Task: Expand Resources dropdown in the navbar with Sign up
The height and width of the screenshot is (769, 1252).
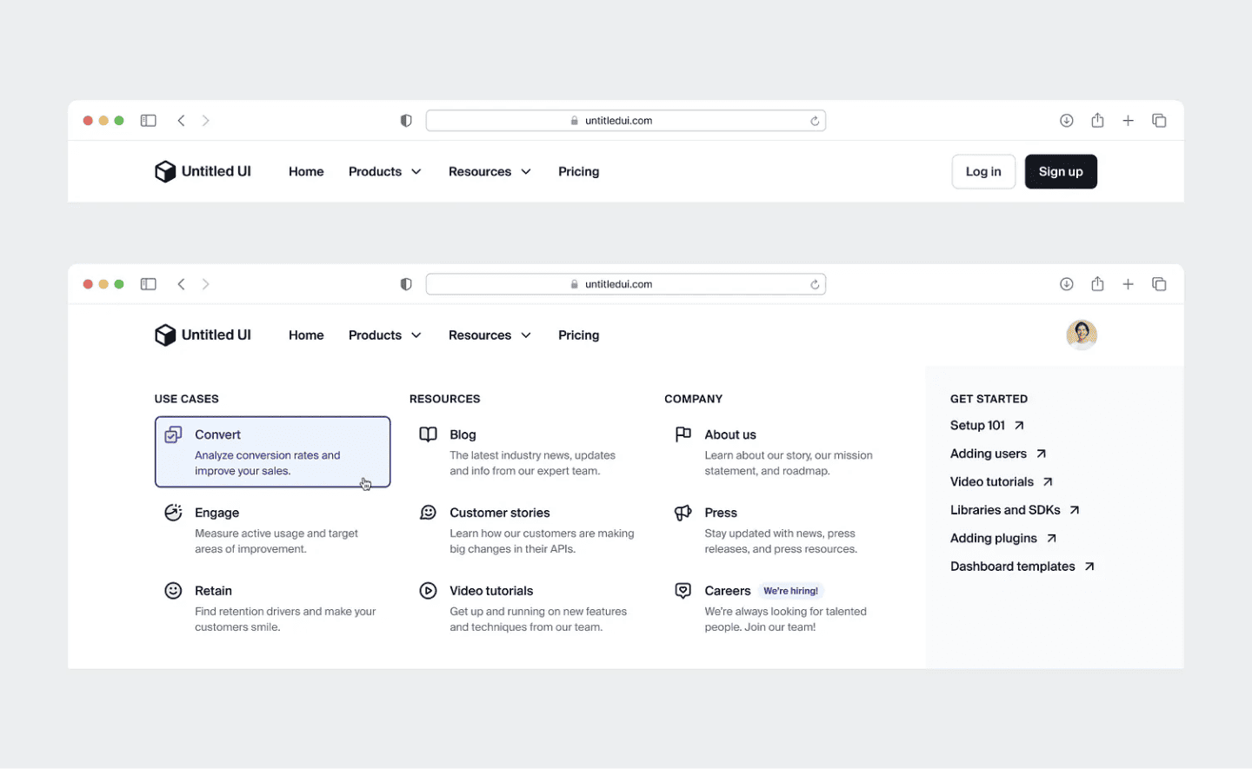Action: coord(489,172)
